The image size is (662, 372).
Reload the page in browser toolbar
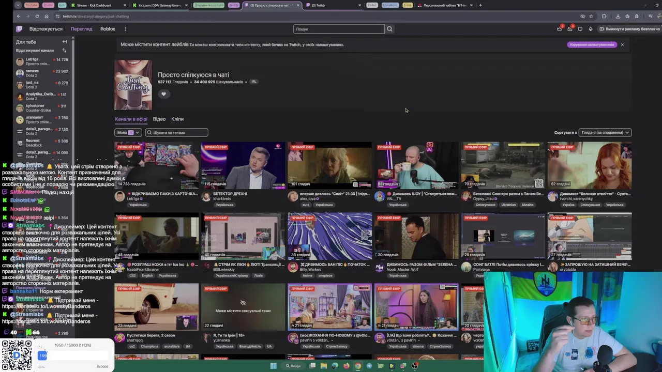37,16
